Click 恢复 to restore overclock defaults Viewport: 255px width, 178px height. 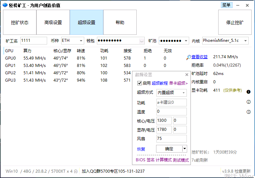click(141, 149)
